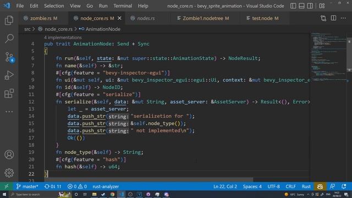Change language mode from Rust

click(x=306, y=186)
